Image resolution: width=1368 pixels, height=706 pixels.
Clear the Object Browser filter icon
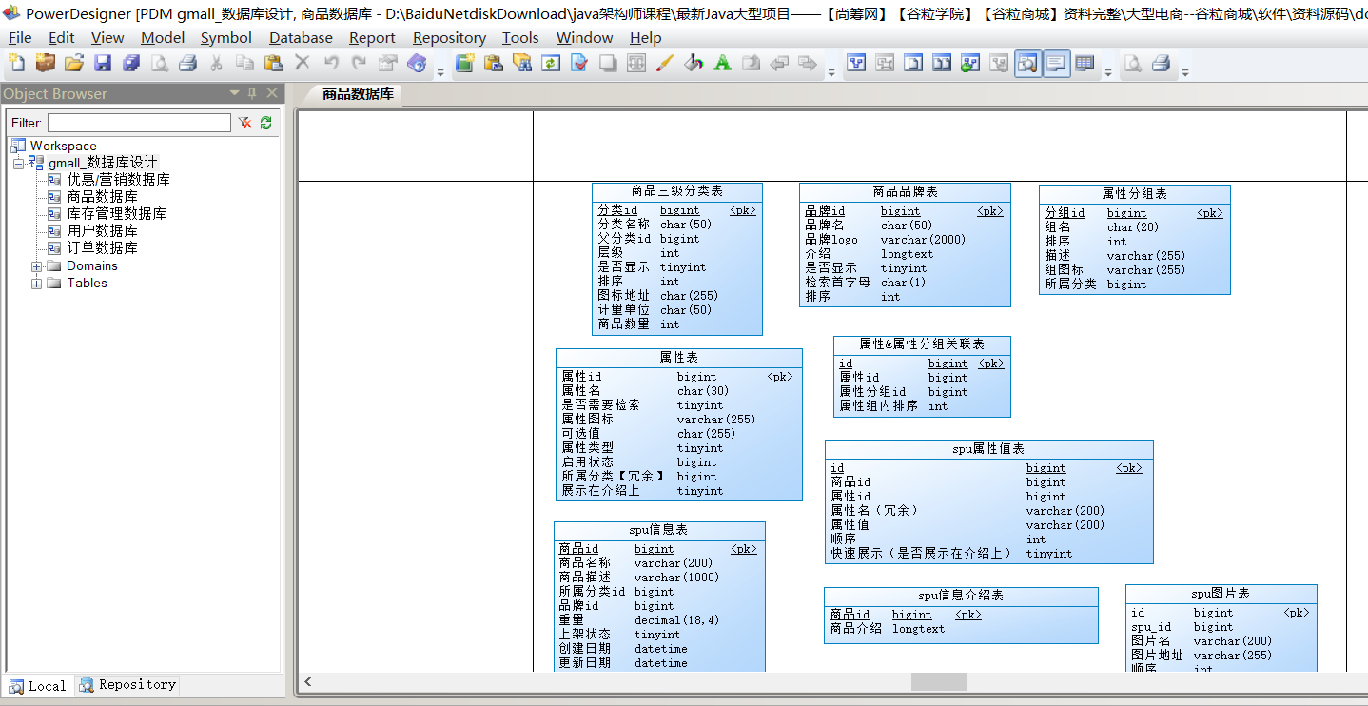(244, 123)
